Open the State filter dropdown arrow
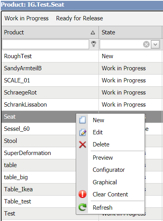 click(x=155, y=45)
